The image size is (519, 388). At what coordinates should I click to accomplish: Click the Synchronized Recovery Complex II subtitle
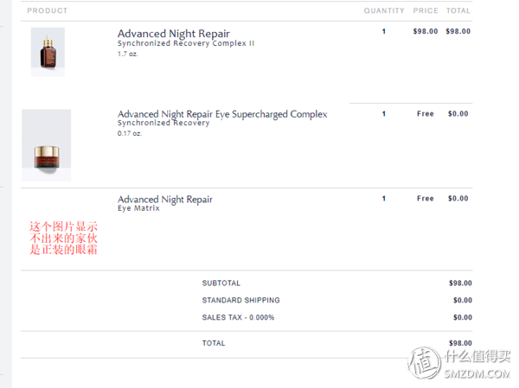(x=186, y=43)
